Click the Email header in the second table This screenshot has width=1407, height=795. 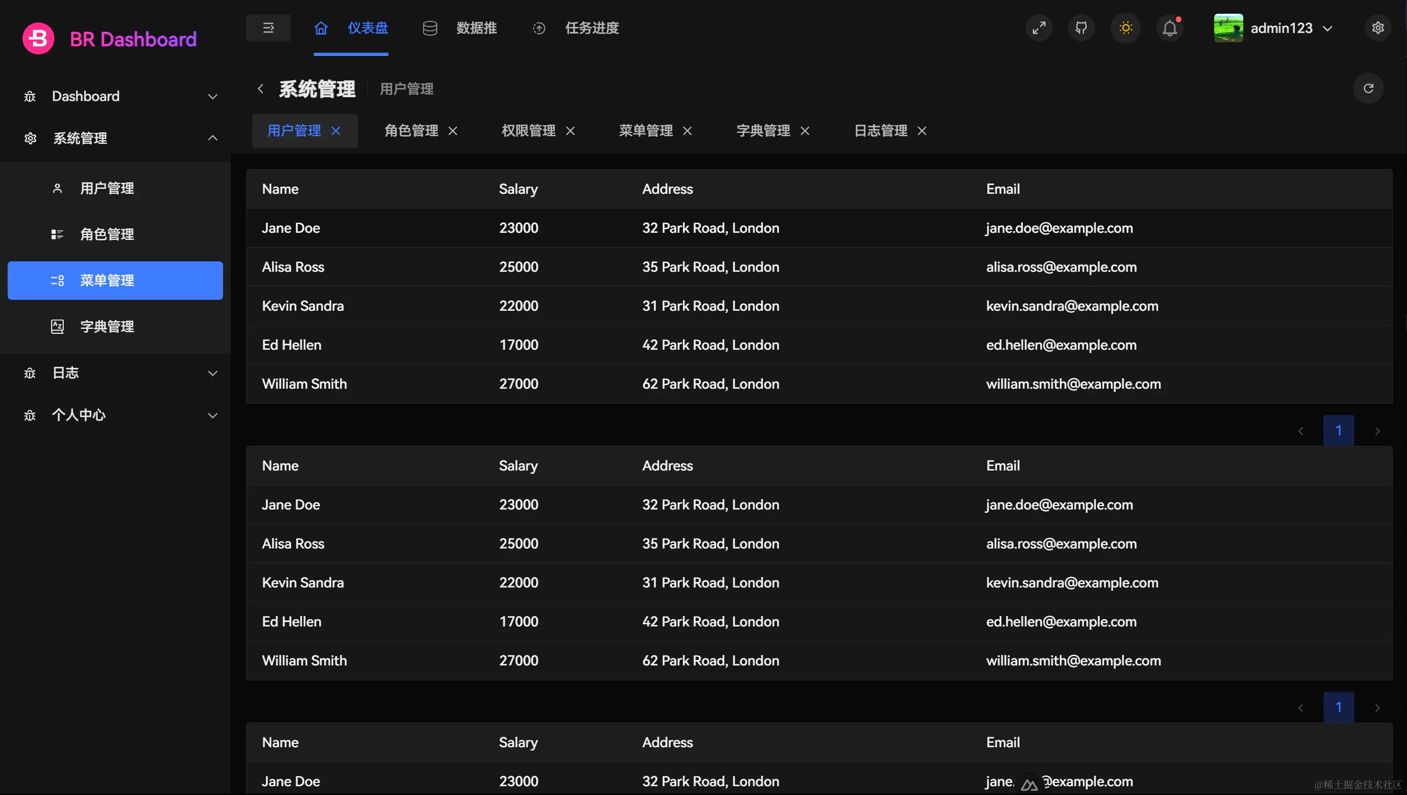point(1003,466)
